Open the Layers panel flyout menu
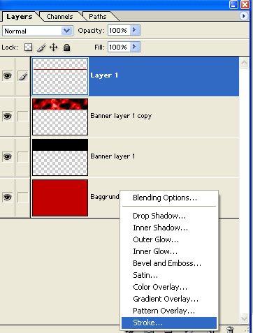The image size is (253, 333). point(244,16)
